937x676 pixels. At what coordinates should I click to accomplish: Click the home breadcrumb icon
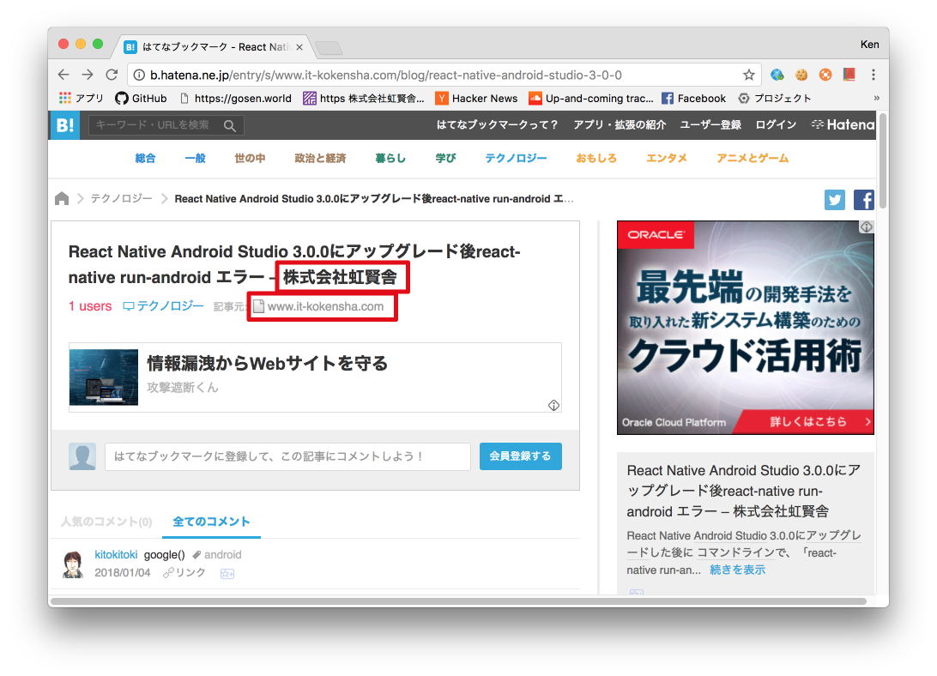(62, 198)
